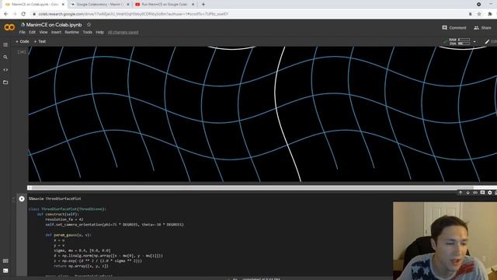This screenshot has width=497, height=280.
Task: Close the ManimCE on Colab.ipynb browser tab
Action: (63, 5)
